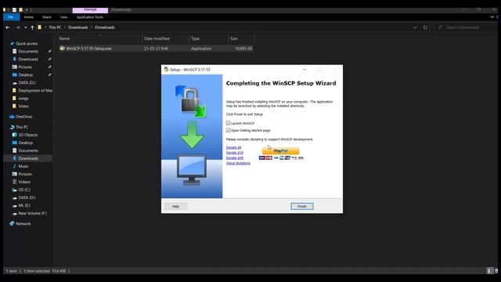
Task: Open Quick access in navigation pane
Action: click(27, 44)
